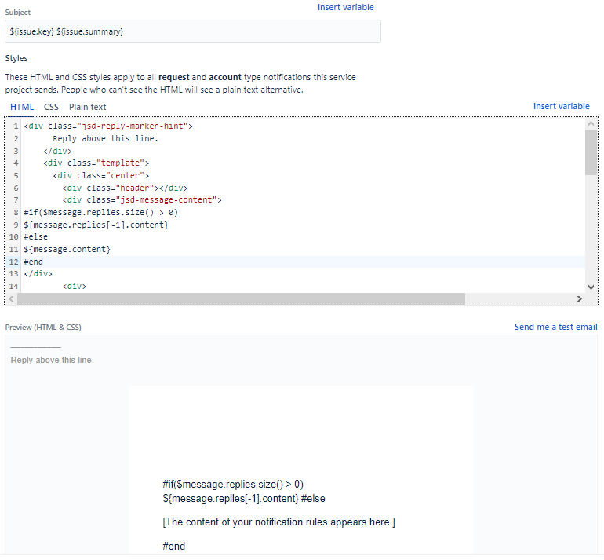This screenshot has width=604, height=560.
Task: Click the #end line in editor
Action: click(x=34, y=262)
